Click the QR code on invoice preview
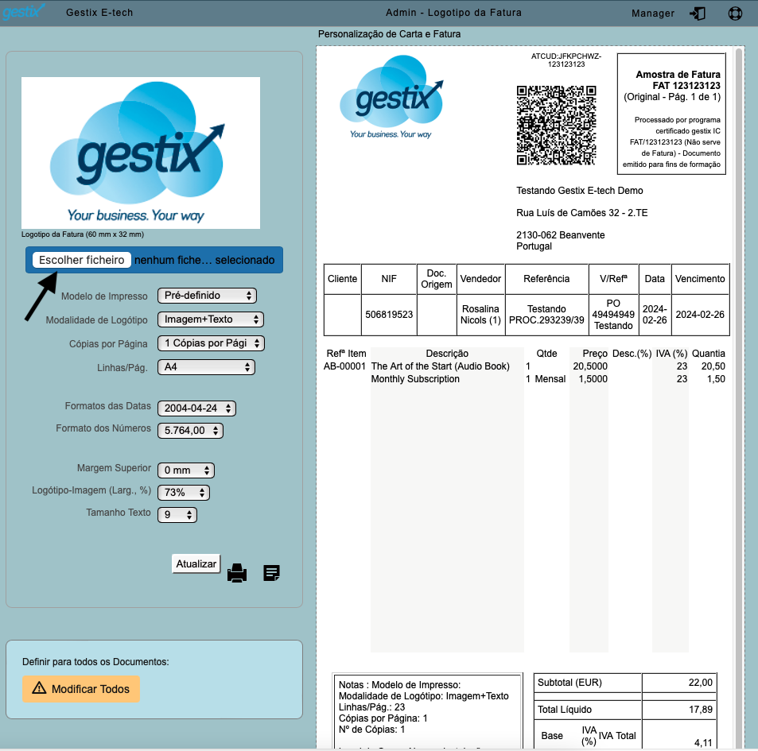 tap(556, 125)
